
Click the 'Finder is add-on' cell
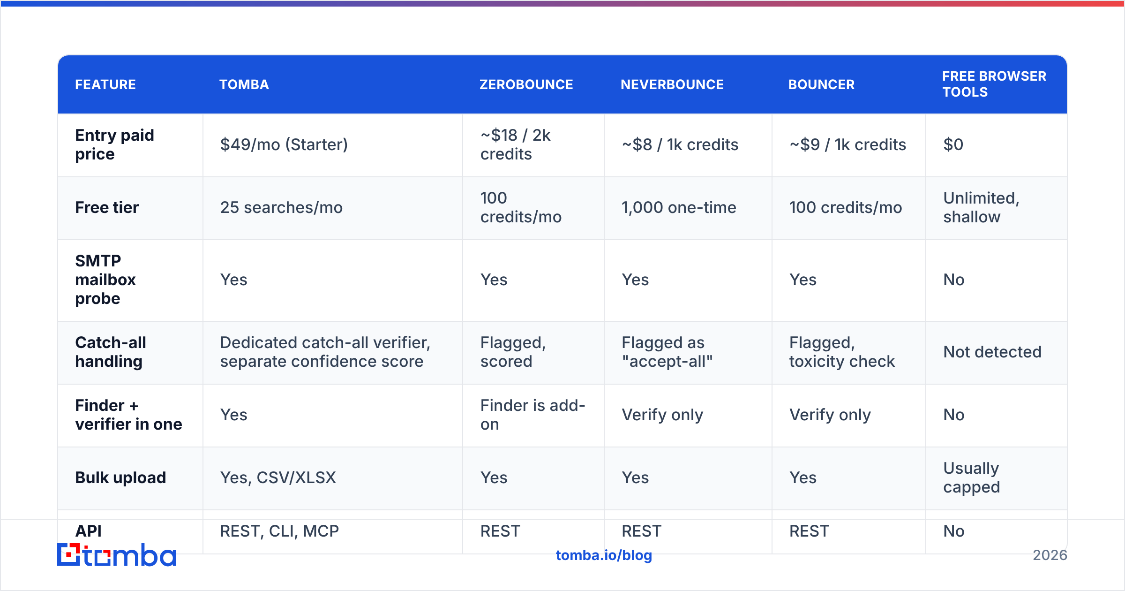point(533,415)
